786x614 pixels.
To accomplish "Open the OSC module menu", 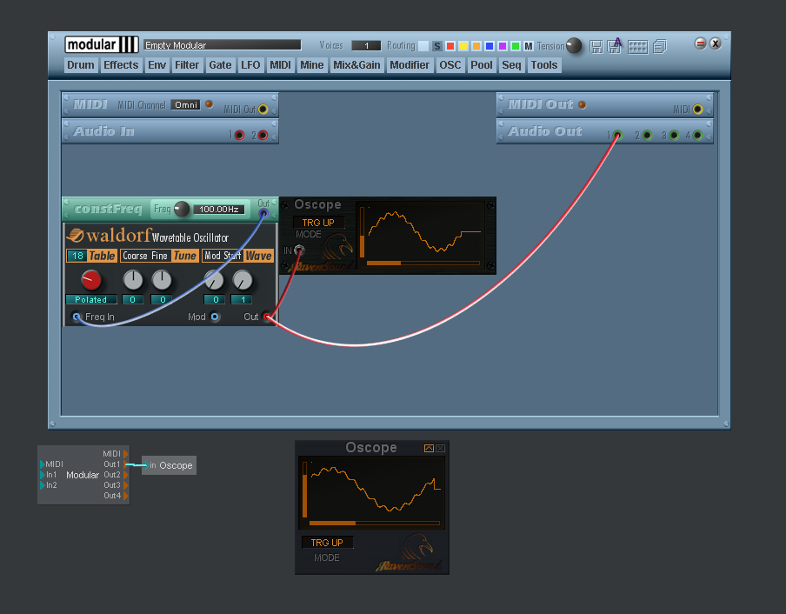I will 450,65.
